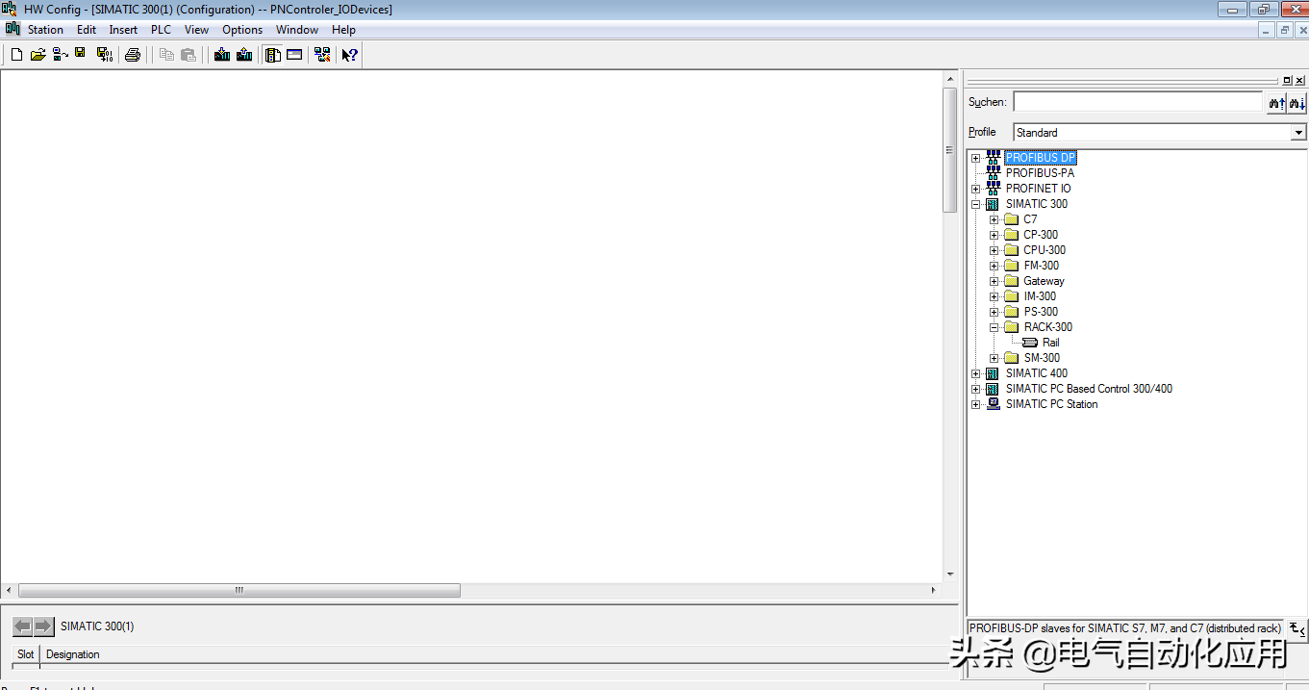Open the Window menu
This screenshot has width=1309, height=690.
pos(297,30)
